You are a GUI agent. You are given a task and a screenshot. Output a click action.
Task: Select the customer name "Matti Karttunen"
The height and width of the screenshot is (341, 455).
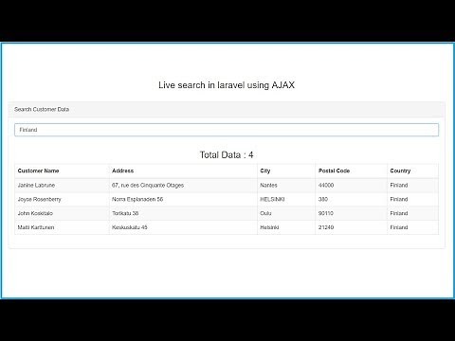pyautogui.click(x=36, y=227)
